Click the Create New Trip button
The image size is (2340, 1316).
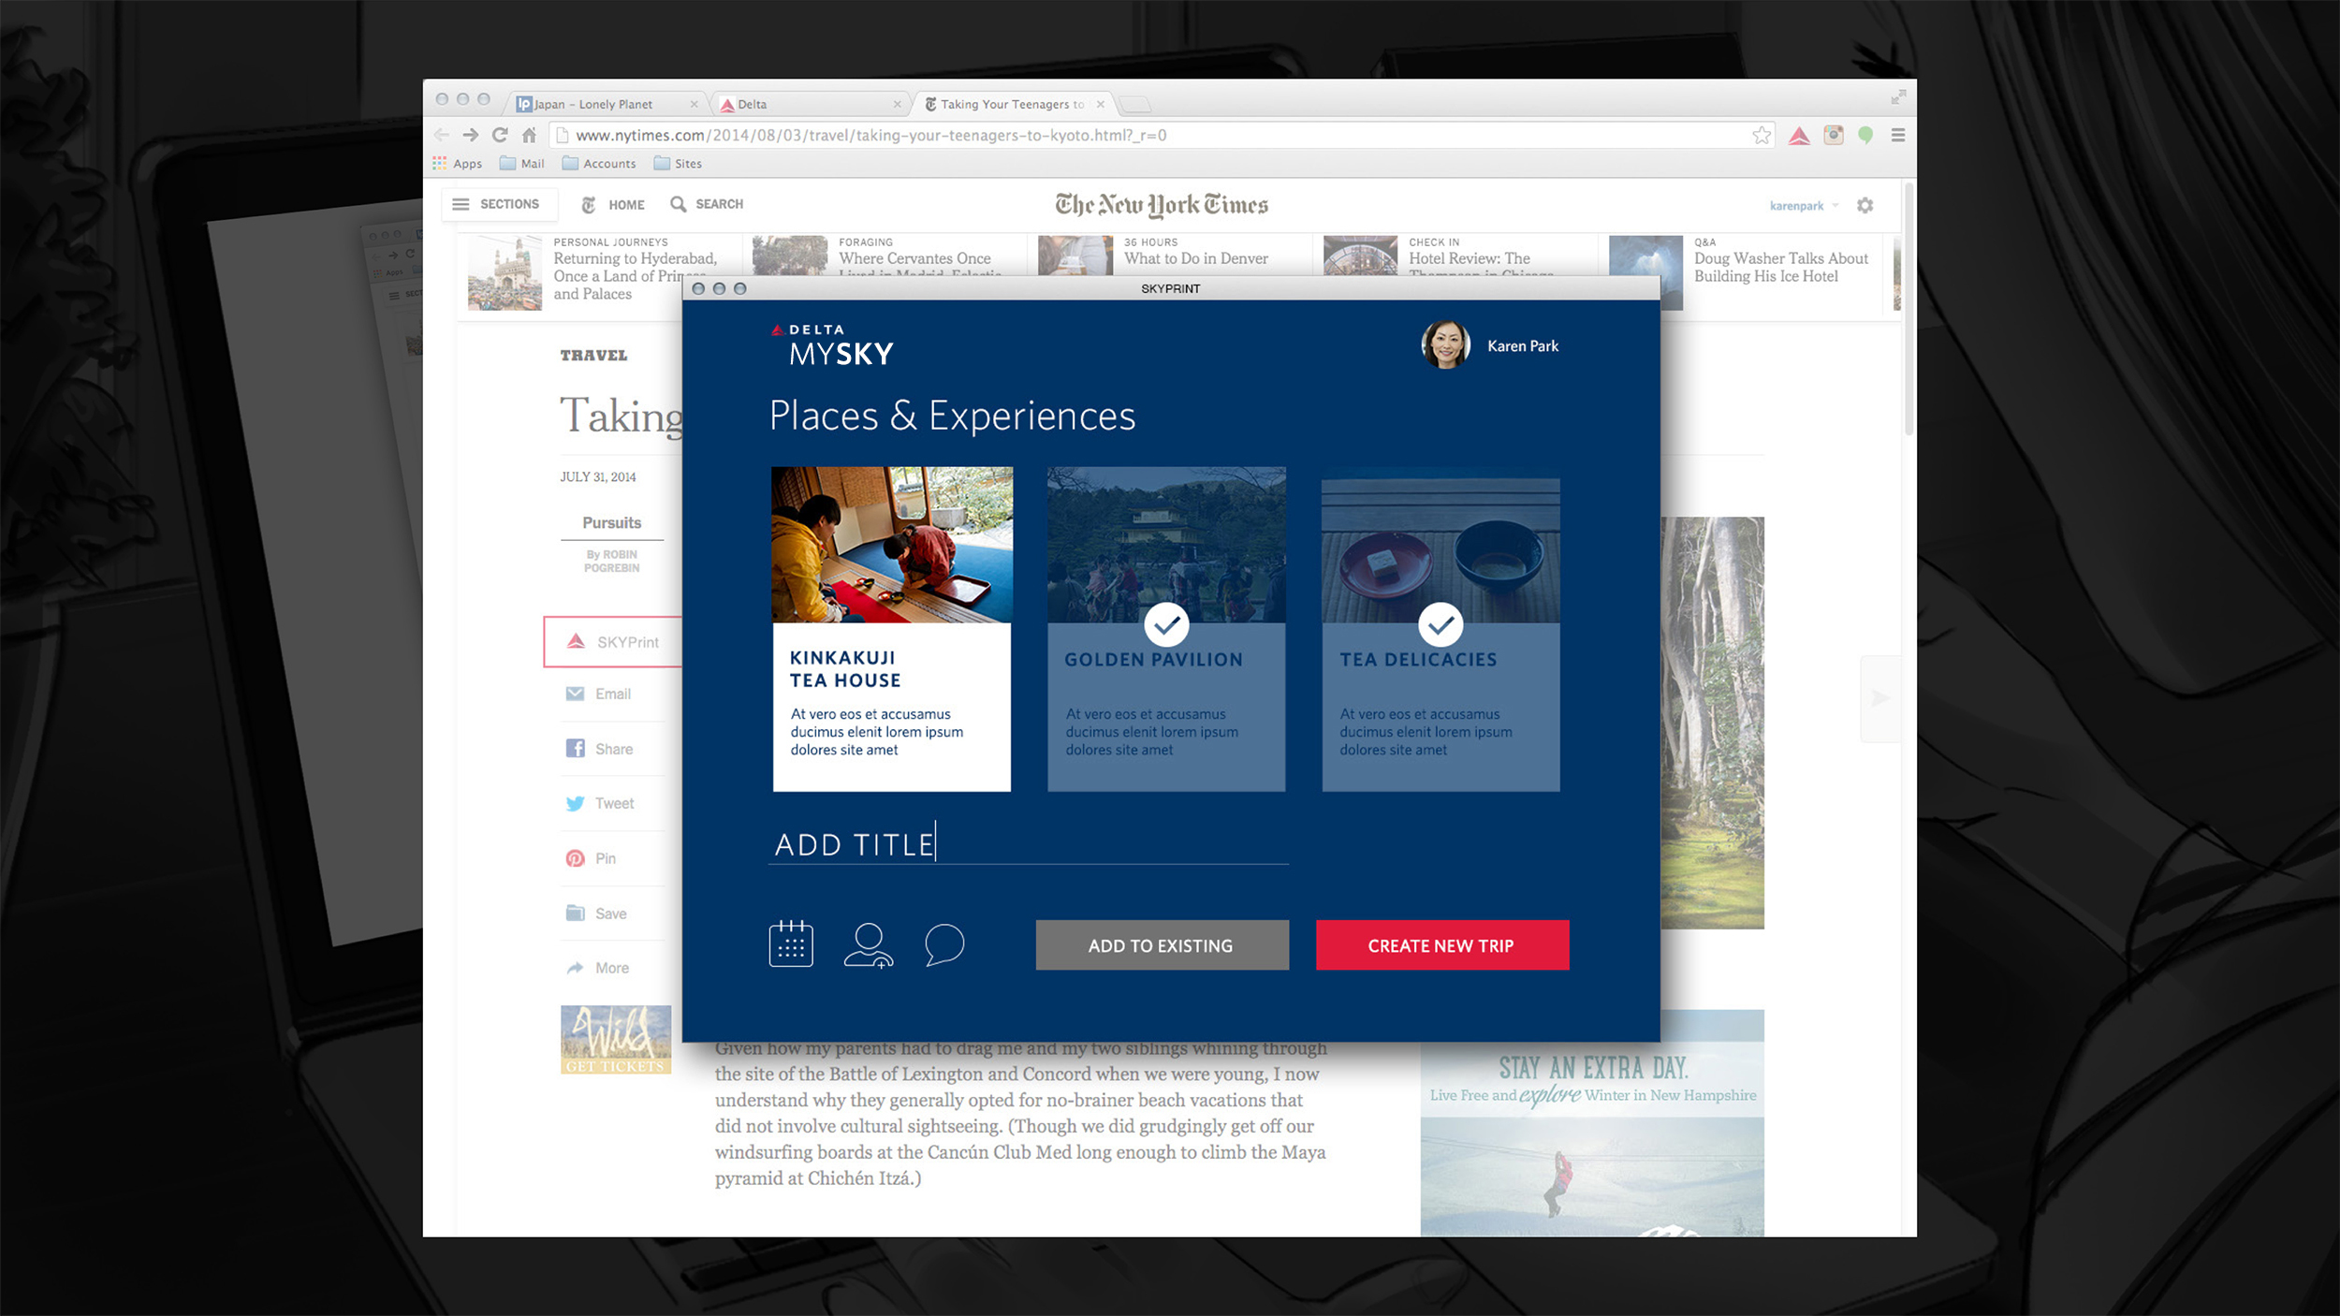[x=1441, y=945]
